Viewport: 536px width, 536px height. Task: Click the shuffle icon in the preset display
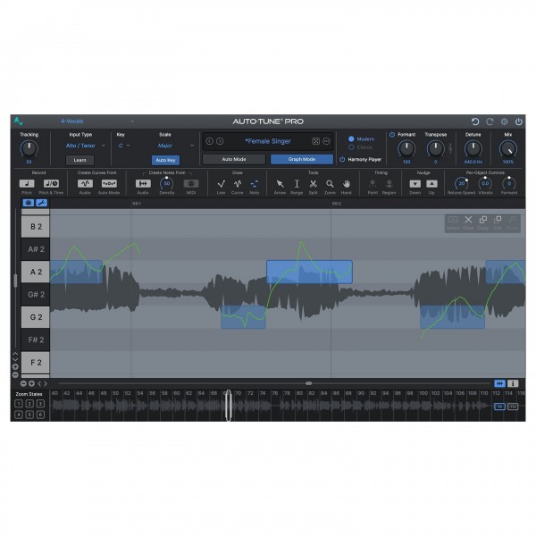[316, 141]
